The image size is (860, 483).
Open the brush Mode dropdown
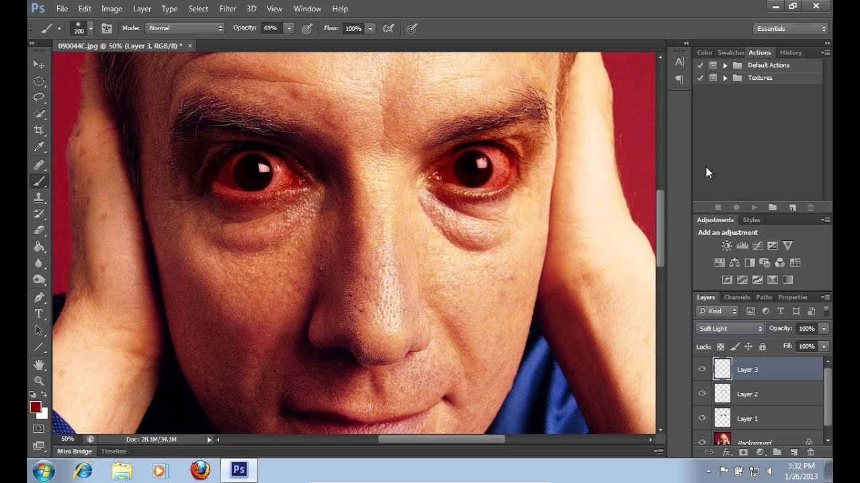pos(185,28)
